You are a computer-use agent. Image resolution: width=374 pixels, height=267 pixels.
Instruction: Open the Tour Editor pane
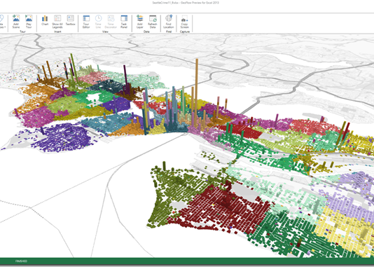[x=86, y=22]
